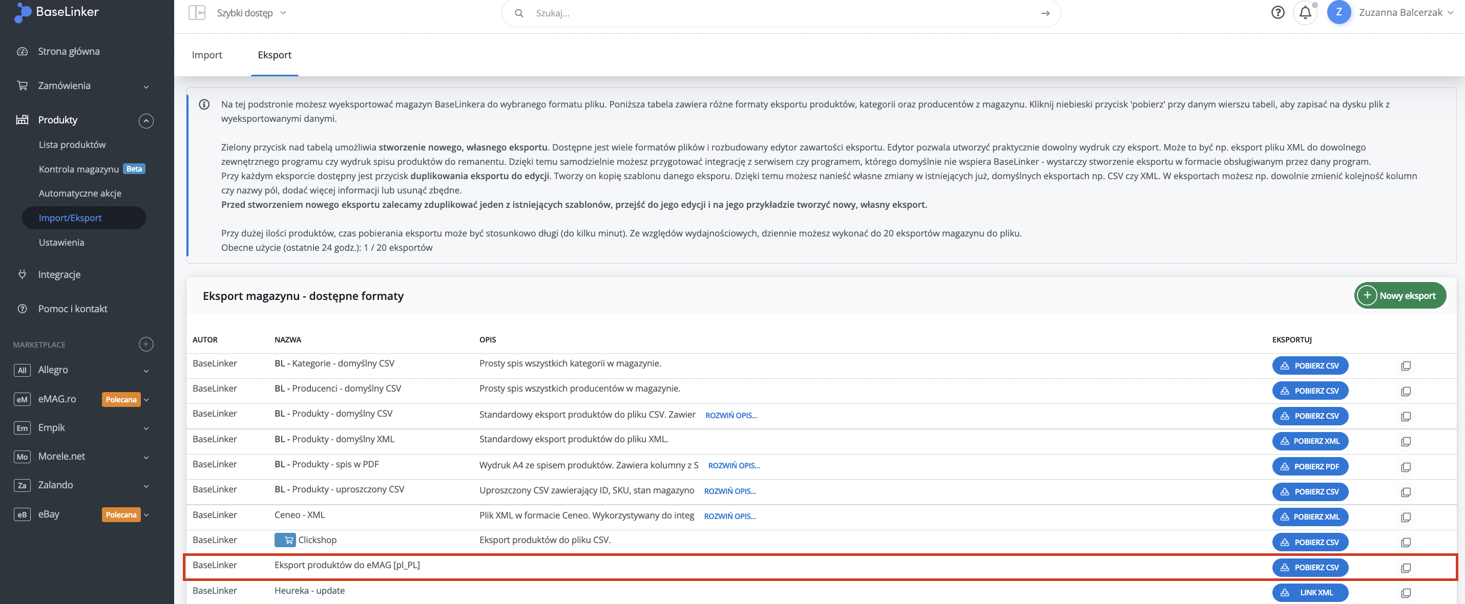This screenshot has width=1465, height=604.
Task: Collapse the Produkty menu chevron
Action: pos(146,120)
